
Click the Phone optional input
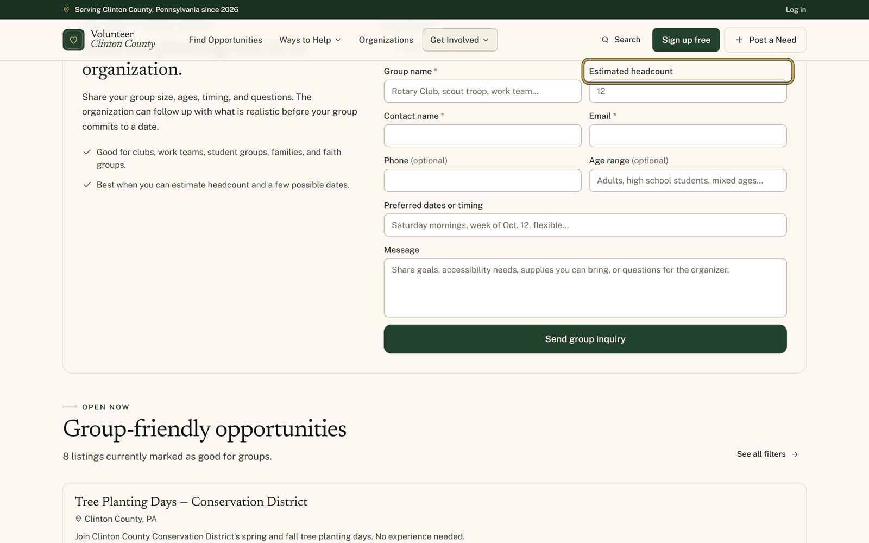482,180
